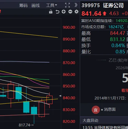Click the red 宜 circle badge
Image resolution: width=128 pixels, height=129 pixels.
coord(96,110)
